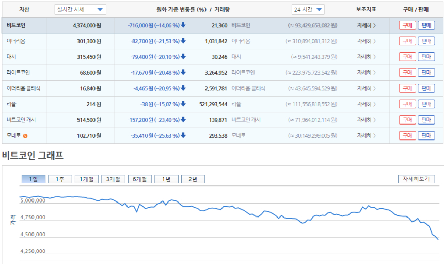Screen dimensions: 444x264
Task: Click the 5,000,000 axis label on chart
Action: (33, 200)
